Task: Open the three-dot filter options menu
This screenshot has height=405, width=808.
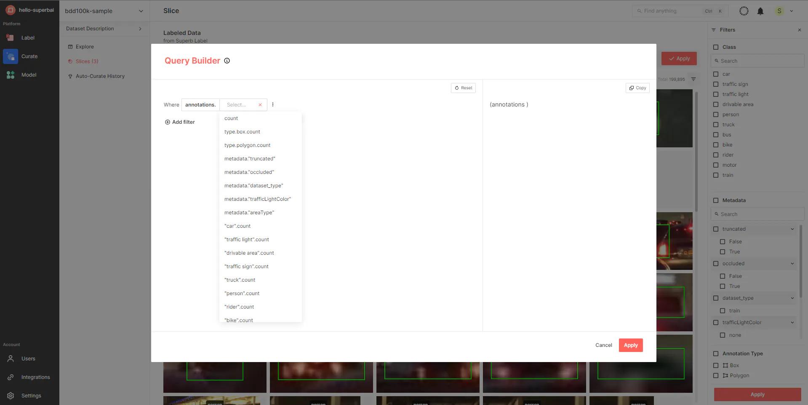Action: pyautogui.click(x=273, y=104)
